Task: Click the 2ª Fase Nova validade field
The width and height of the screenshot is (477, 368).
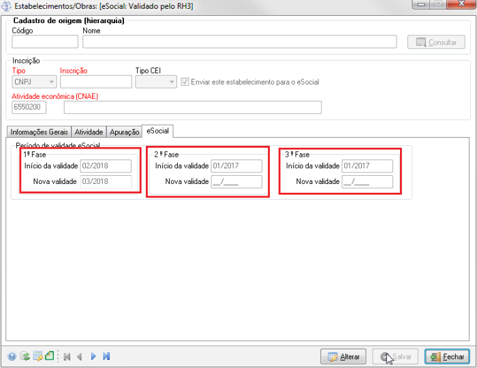Action: click(x=236, y=181)
